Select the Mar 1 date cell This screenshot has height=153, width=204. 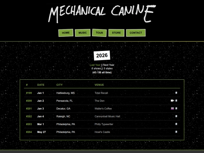[x=40, y=124]
